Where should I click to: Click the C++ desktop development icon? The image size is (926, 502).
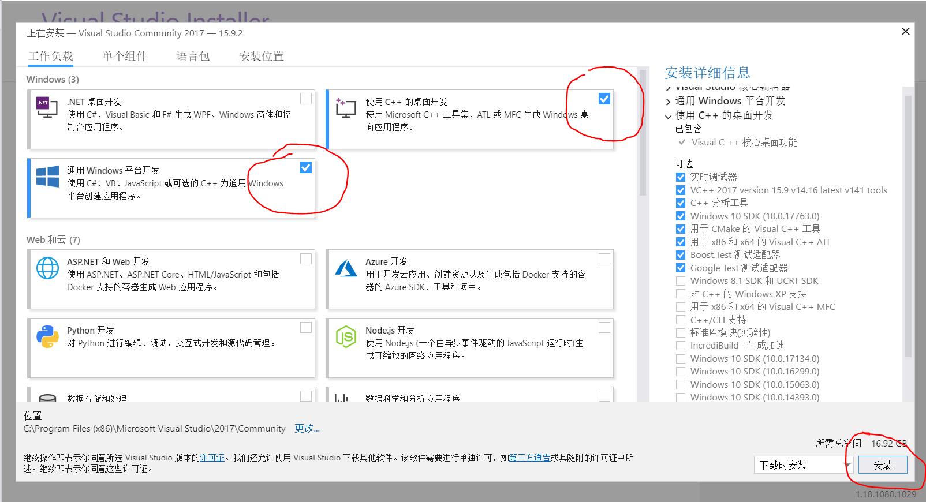point(346,107)
